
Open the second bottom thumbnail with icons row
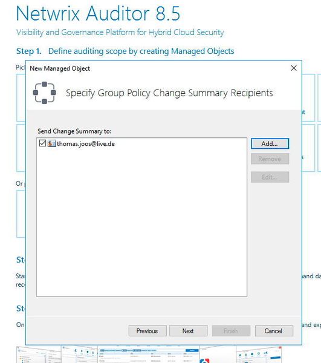point(79,355)
